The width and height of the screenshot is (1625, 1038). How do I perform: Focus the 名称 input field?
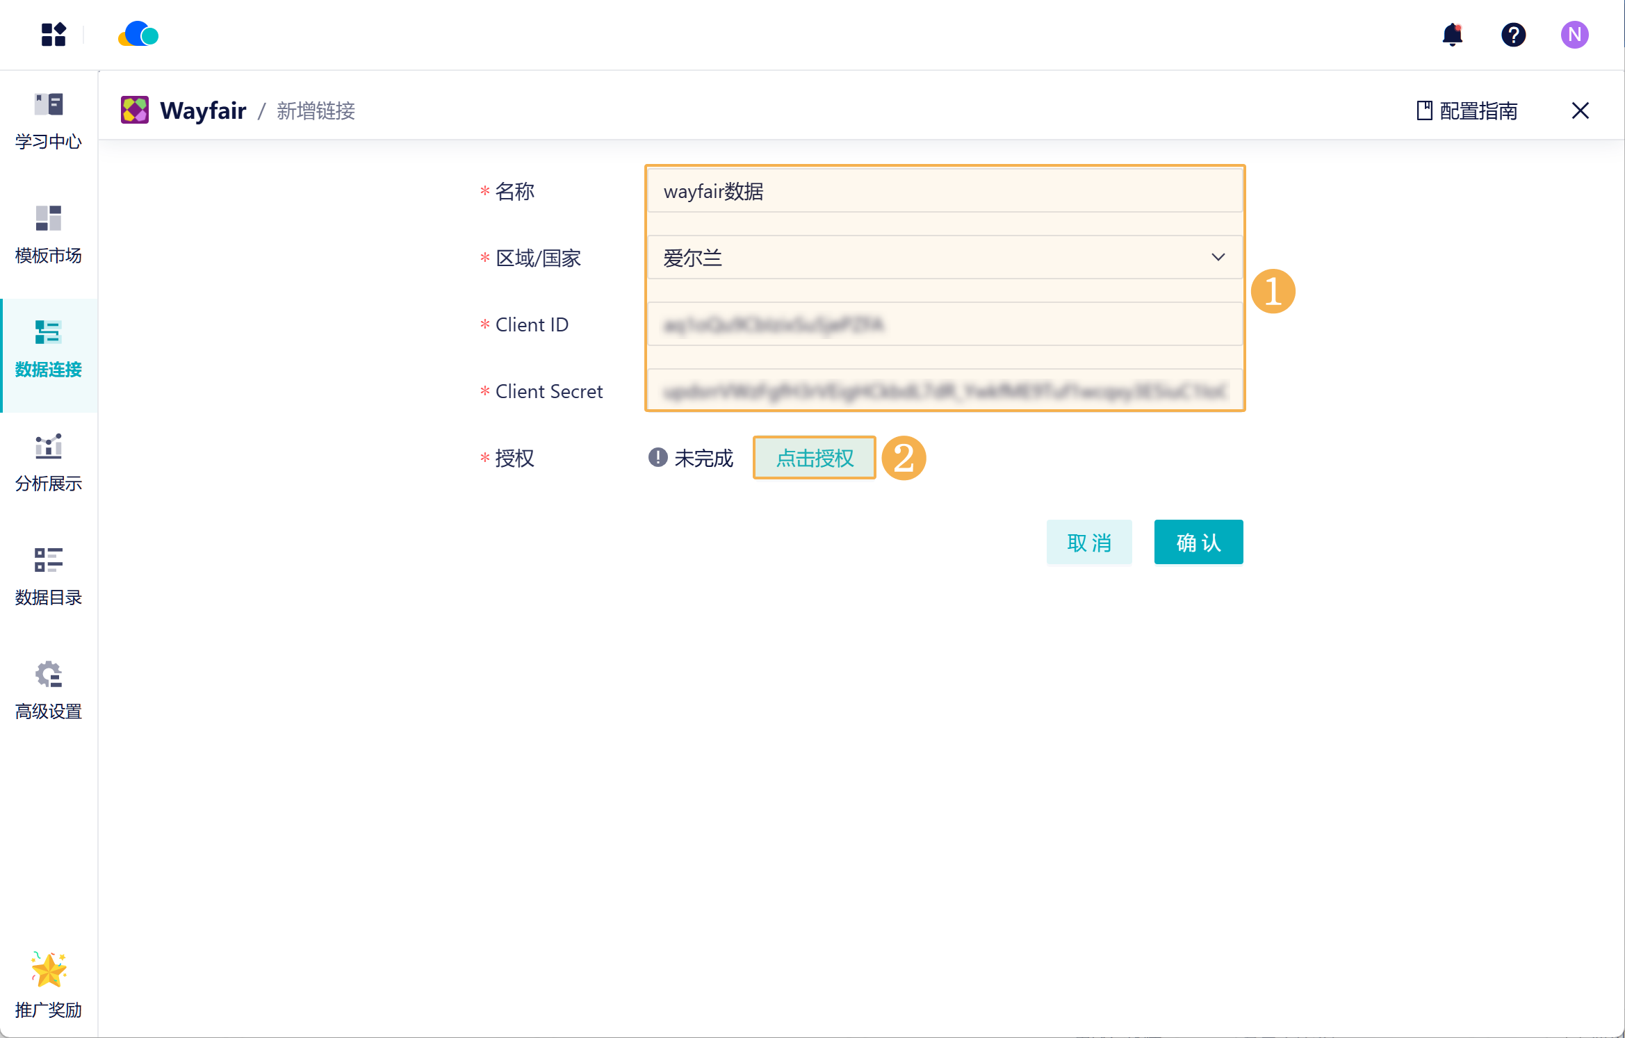coord(944,191)
